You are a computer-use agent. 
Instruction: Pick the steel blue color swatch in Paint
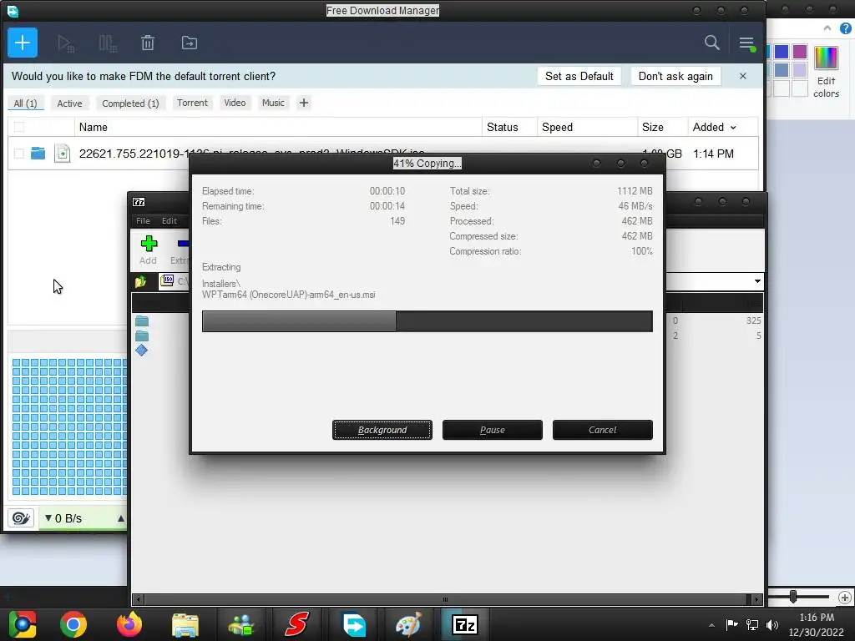point(782,70)
